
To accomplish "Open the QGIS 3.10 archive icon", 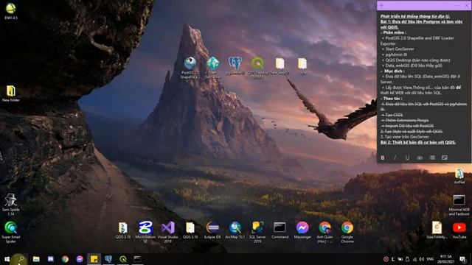I will point(123,230).
